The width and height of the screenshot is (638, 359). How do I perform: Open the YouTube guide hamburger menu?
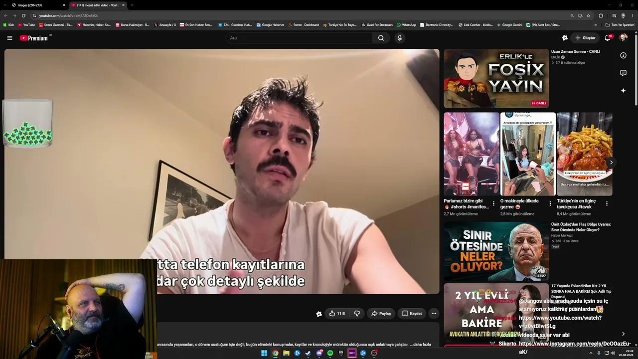pos(9,38)
